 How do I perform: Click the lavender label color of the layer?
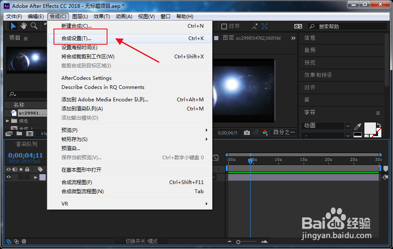43,177
